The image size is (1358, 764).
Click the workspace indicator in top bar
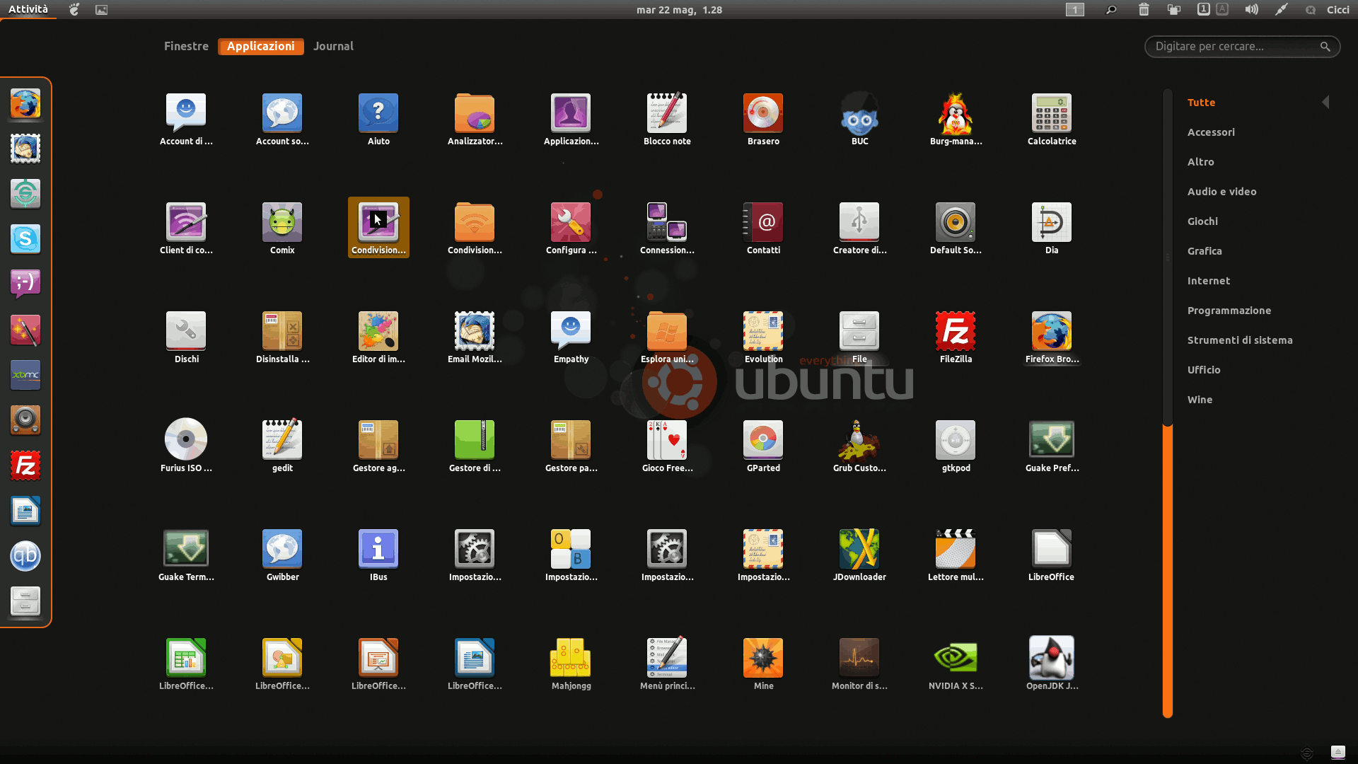(1074, 9)
